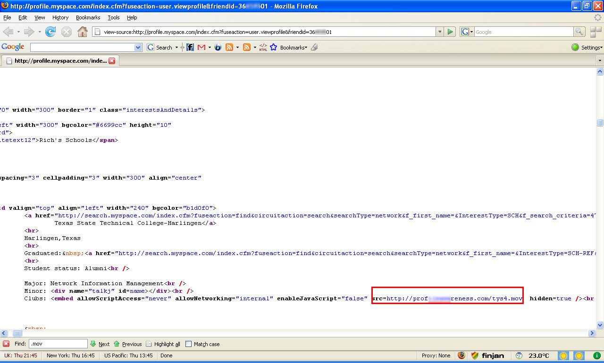Open the Google toolbar Bookmarks dropdown
The height and width of the screenshot is (363, 604).
294,47
